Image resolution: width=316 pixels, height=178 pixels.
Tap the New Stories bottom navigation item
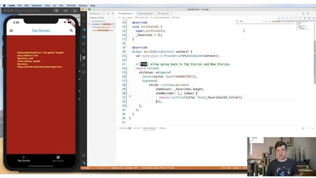[58, 159]
